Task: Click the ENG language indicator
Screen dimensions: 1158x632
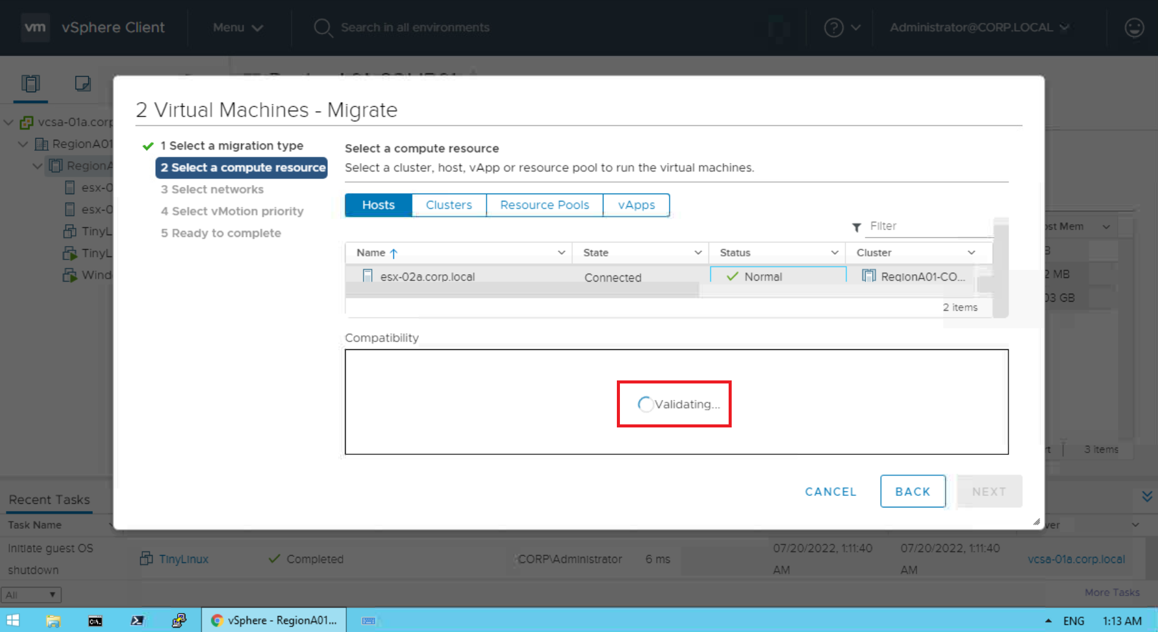Action: click(1074, 621)
